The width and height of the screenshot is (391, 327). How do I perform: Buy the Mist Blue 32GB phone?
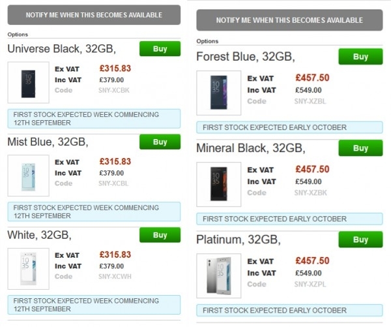(160, 142)
